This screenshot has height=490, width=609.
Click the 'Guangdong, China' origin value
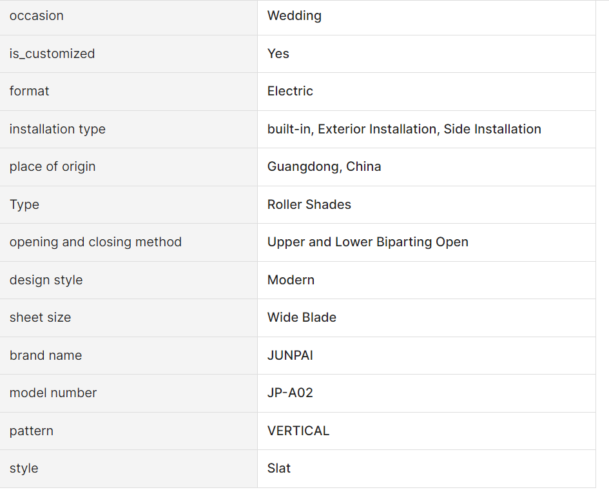point(324,167)
